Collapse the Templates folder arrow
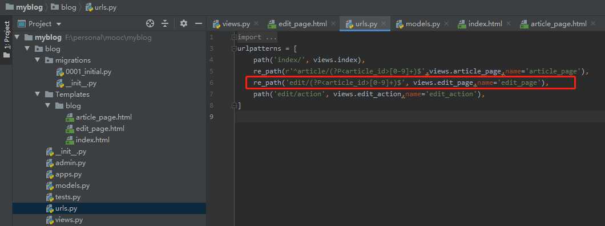 [38, 94]
